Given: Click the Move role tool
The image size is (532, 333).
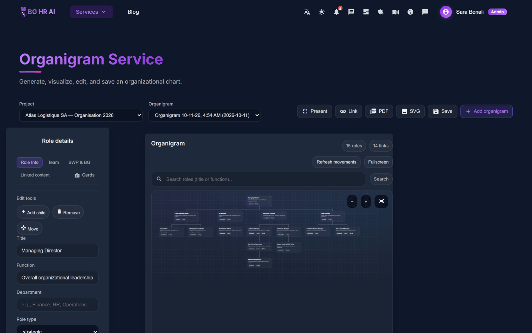Looking at the screenshot, I should [x=30, y=228].
